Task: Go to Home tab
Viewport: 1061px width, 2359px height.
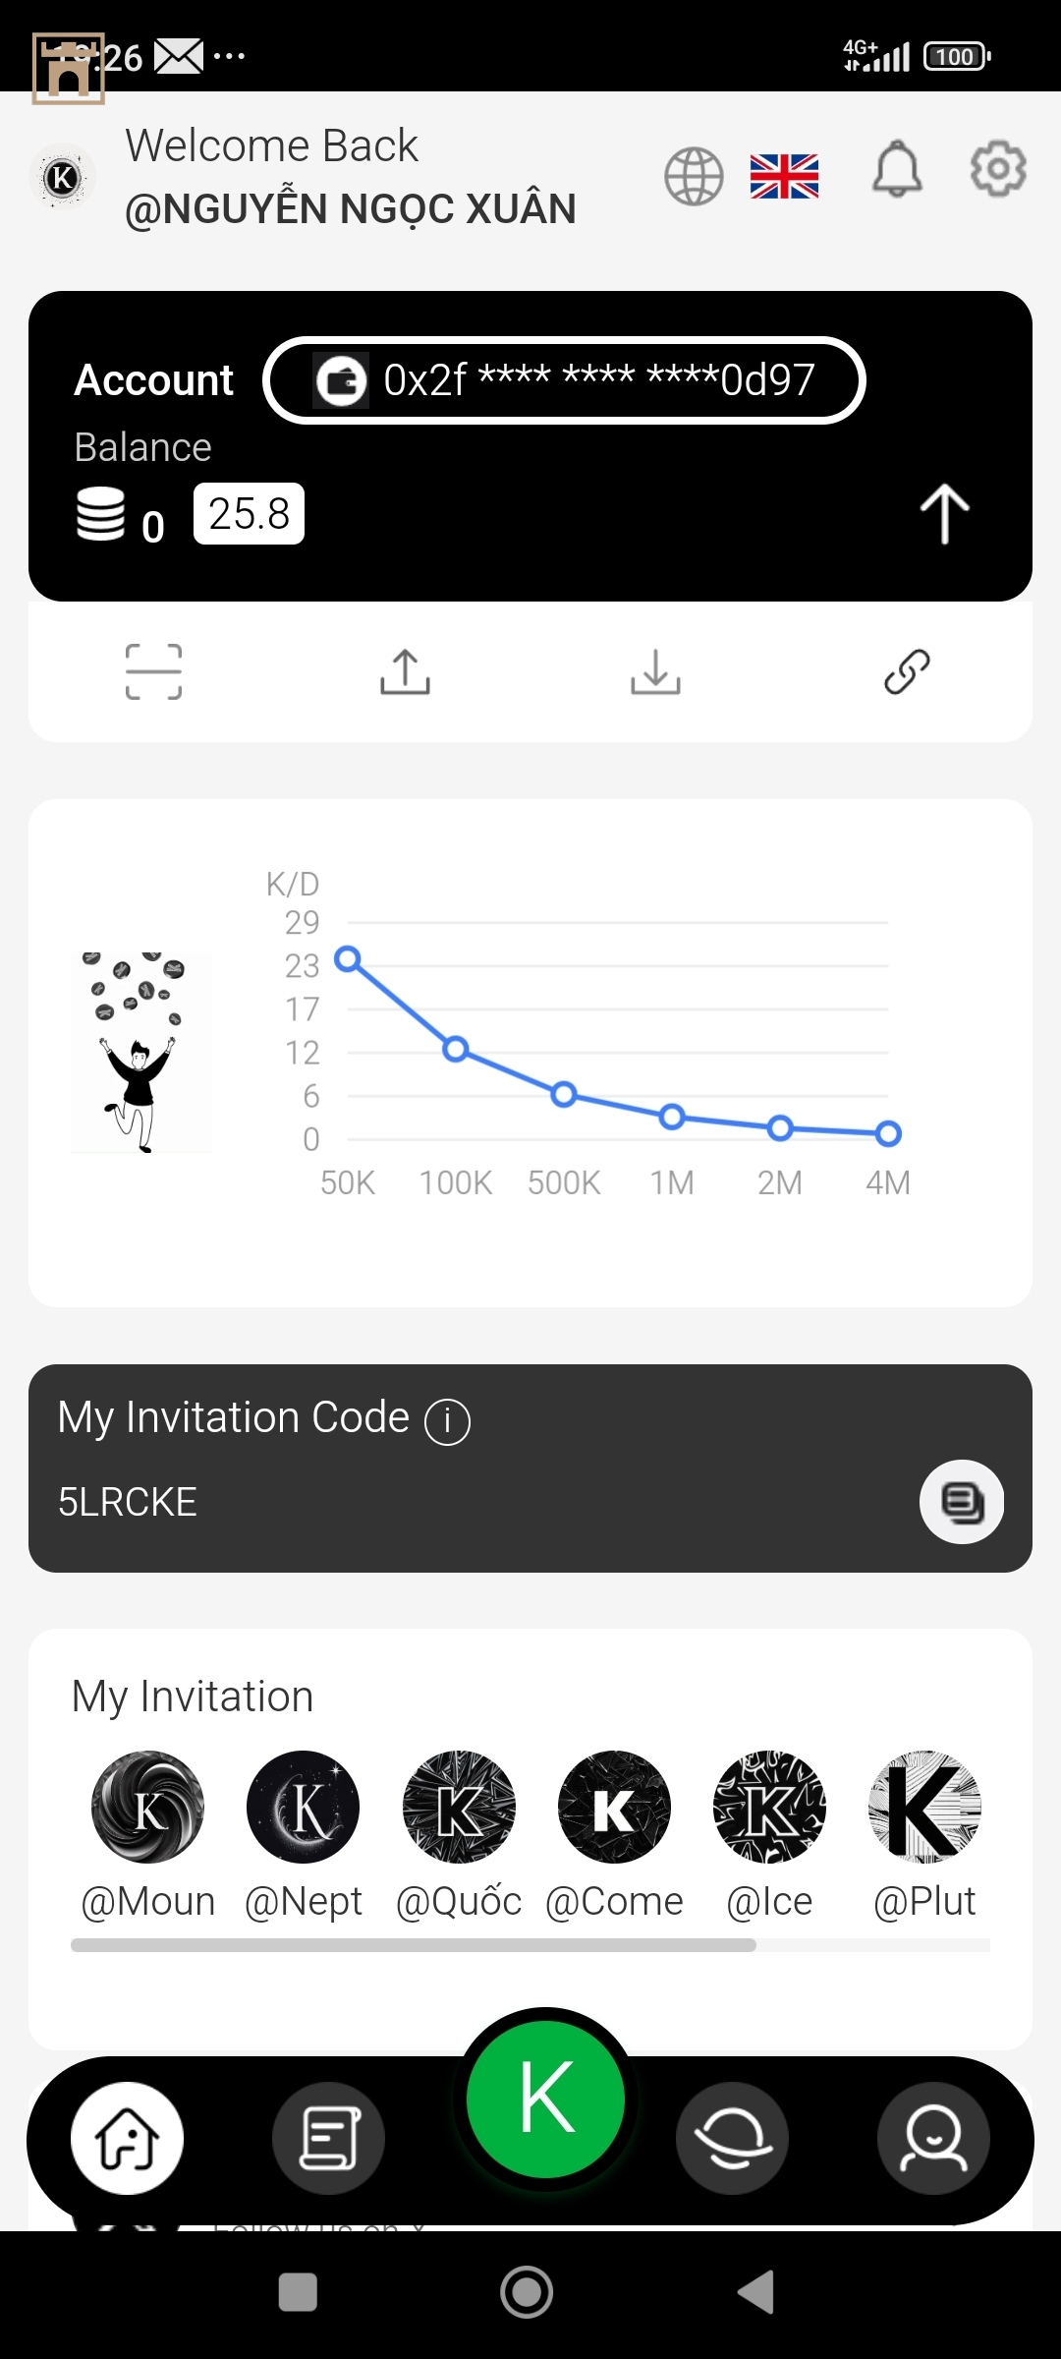Action: 127,2138
